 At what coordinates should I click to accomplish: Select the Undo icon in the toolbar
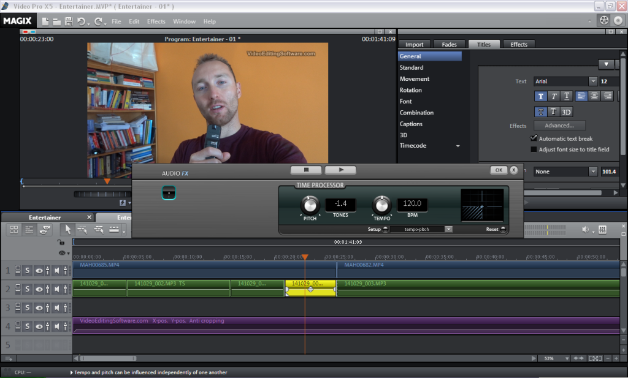pyautogui.click(x=82, y=20)
